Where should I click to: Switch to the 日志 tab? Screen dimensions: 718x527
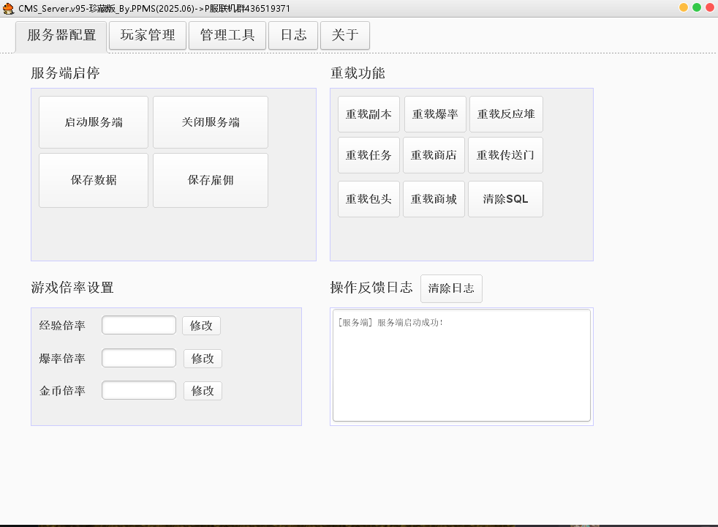click(293, 35)
